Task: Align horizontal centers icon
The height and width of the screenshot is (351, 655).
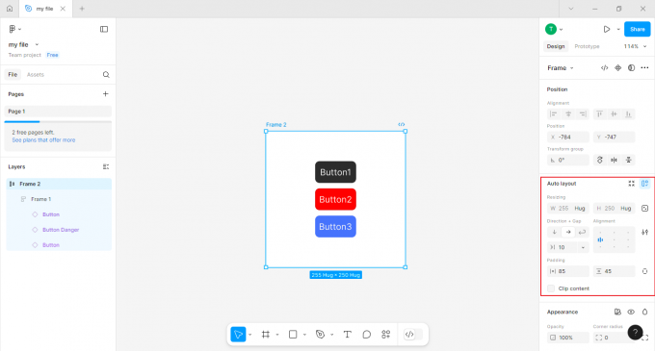Action: coord(568,114)
